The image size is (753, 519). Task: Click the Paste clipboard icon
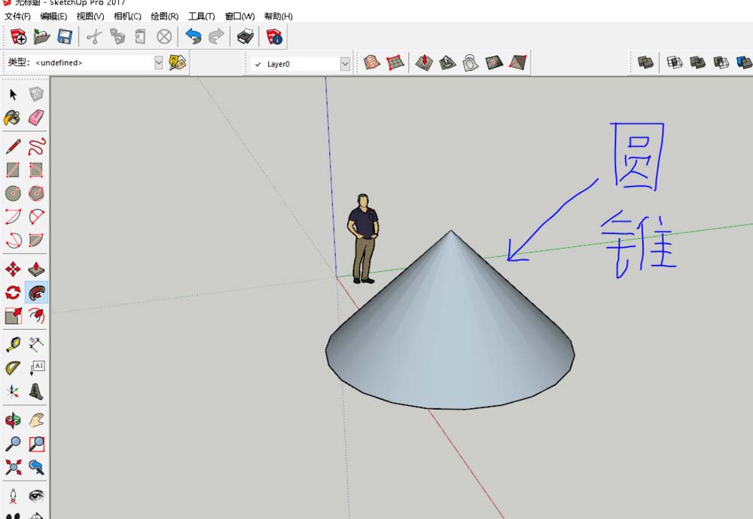[140, 36]
